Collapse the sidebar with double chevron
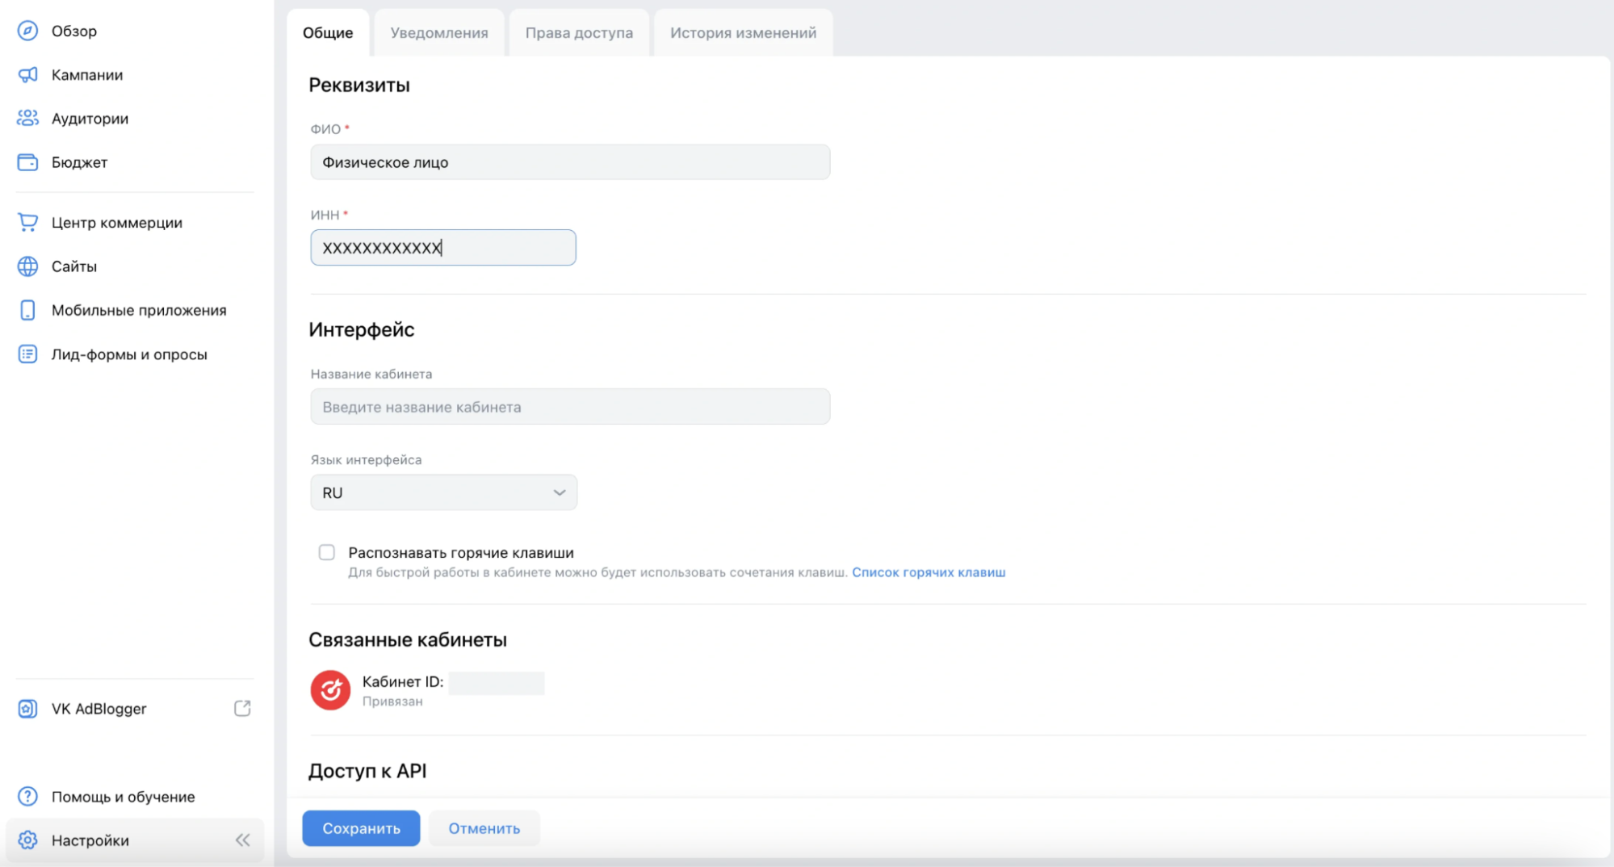Image resolution: width=1614 pixels, height=867 pixels. click(x=243, y=840)
